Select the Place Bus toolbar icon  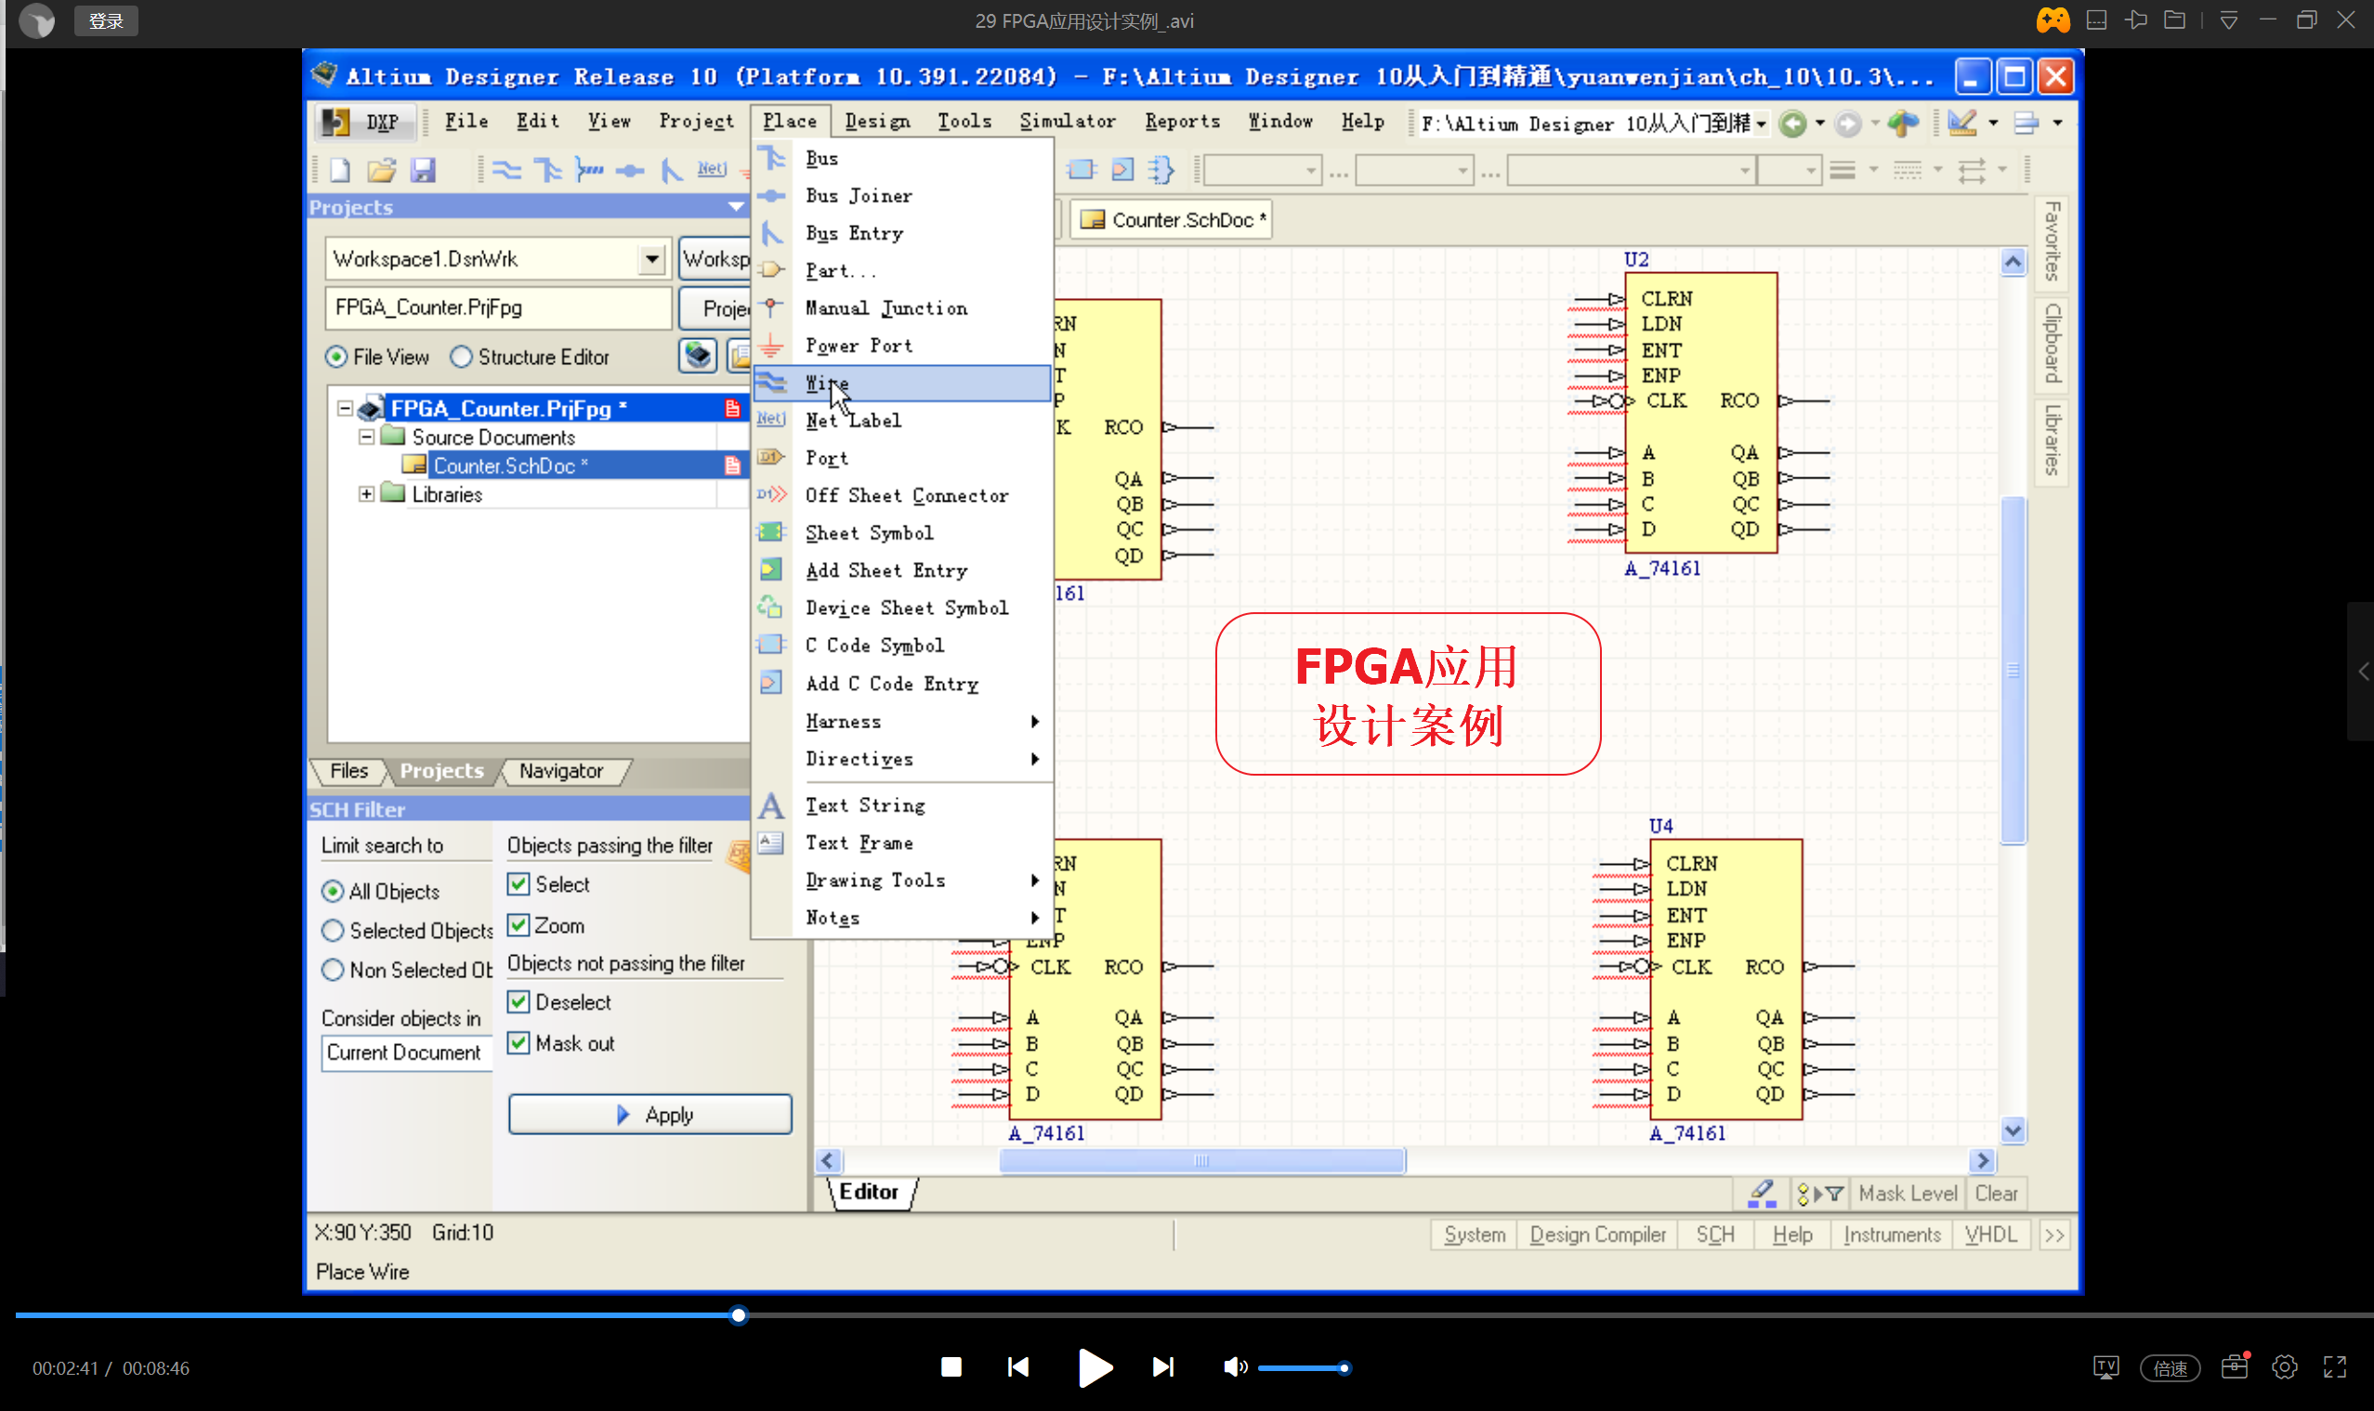tap(548, 169)
